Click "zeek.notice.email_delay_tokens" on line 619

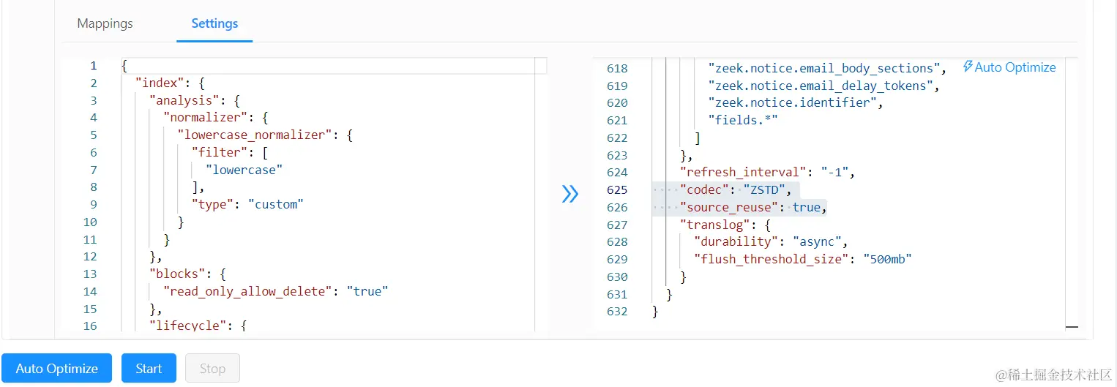click(821, 86)
